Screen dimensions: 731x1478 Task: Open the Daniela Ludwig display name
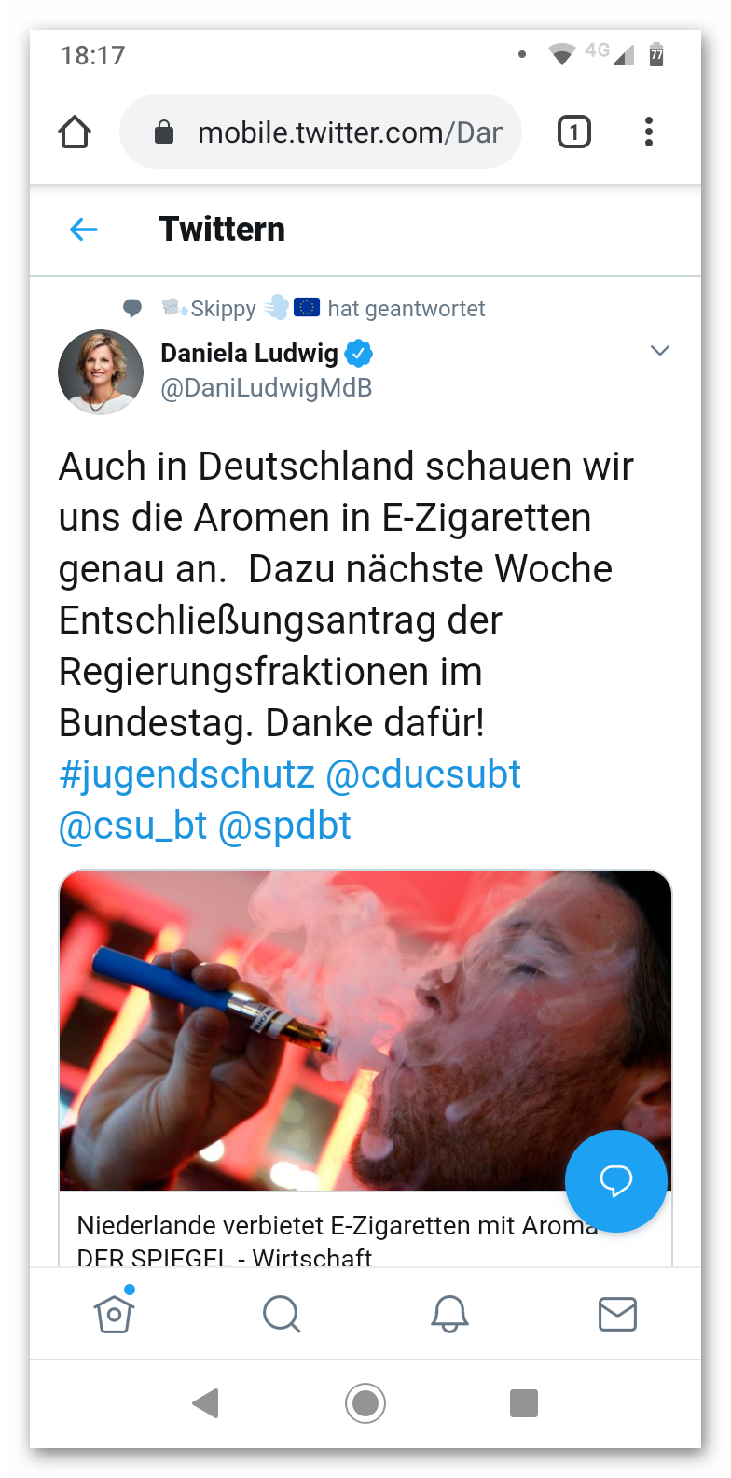pos(249,354)
